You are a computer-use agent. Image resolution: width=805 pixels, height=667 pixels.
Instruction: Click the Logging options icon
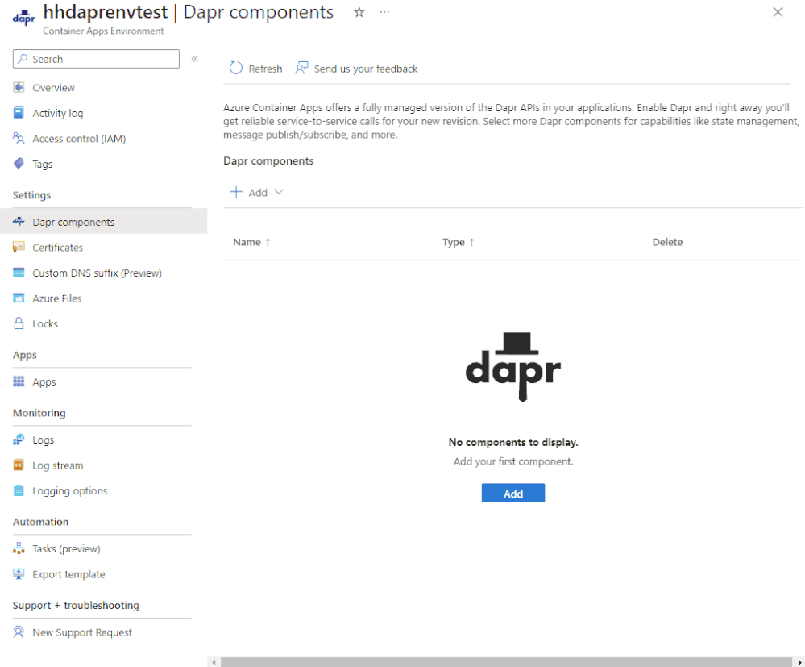tap(19, 490)
